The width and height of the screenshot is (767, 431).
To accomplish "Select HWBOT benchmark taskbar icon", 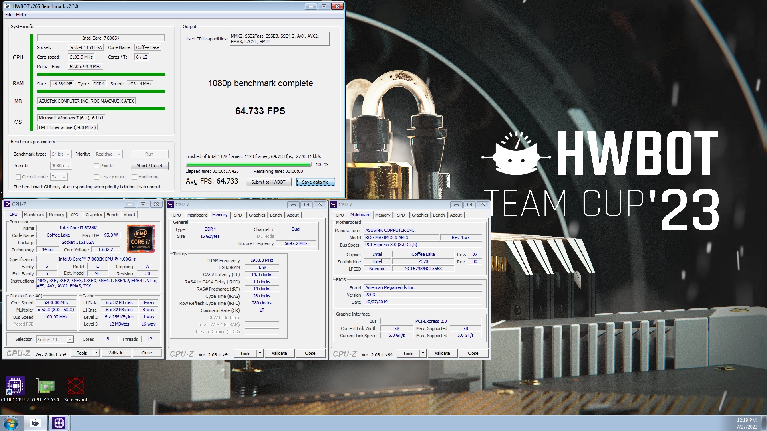I will point(36,423).
